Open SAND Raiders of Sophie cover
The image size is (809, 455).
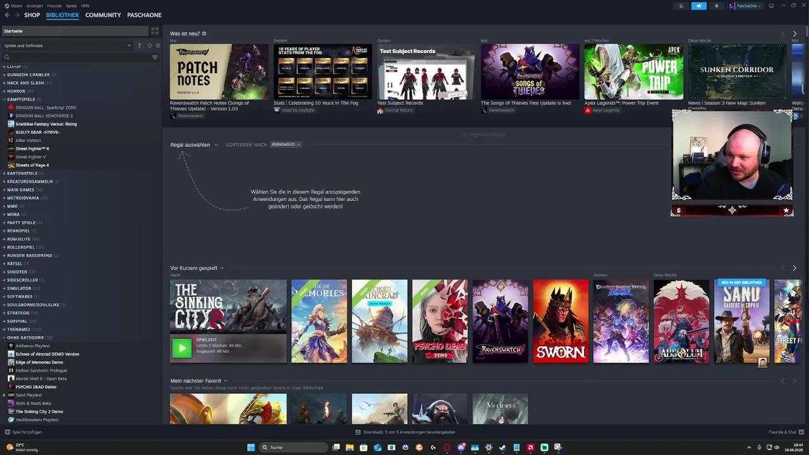(x=742, y=321)
